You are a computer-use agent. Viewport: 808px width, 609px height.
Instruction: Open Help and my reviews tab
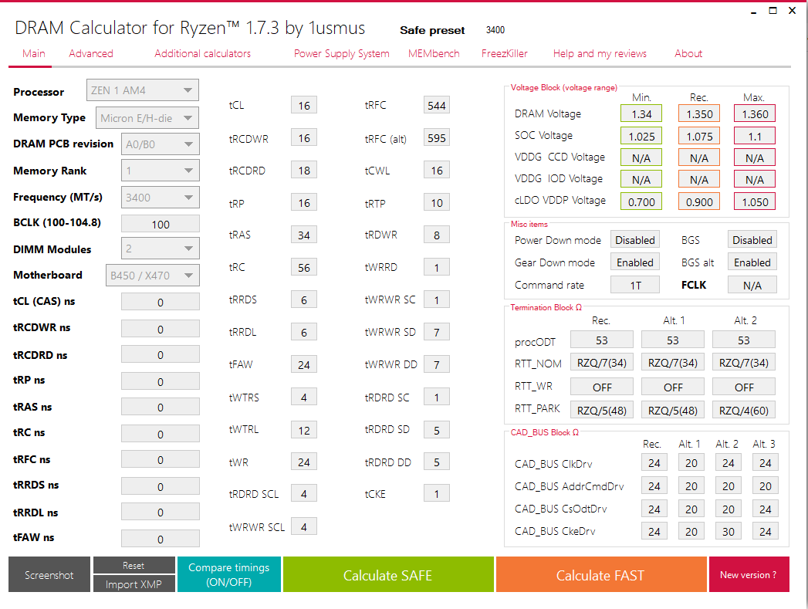click(x=600, y=53)
